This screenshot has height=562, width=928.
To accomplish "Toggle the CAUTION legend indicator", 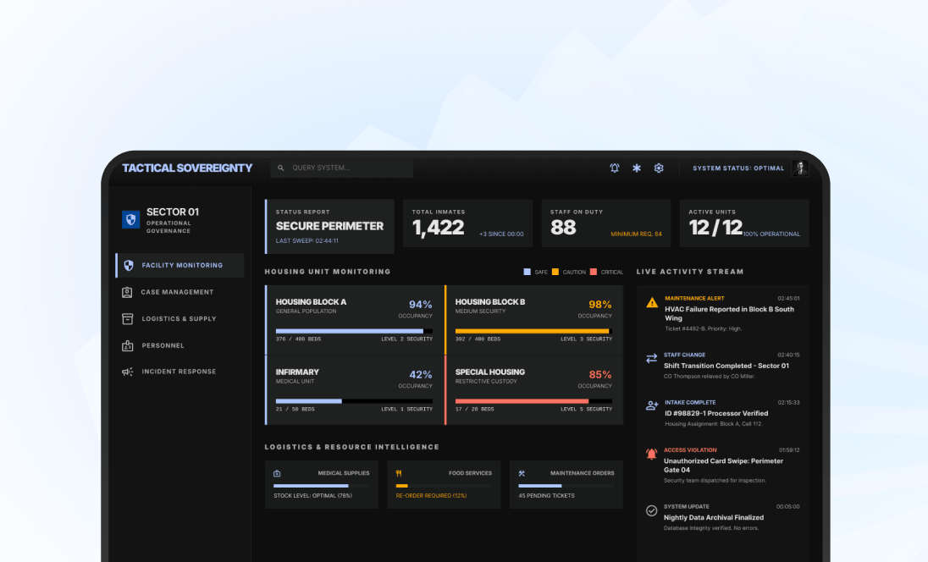I will [x=557, y=273].
